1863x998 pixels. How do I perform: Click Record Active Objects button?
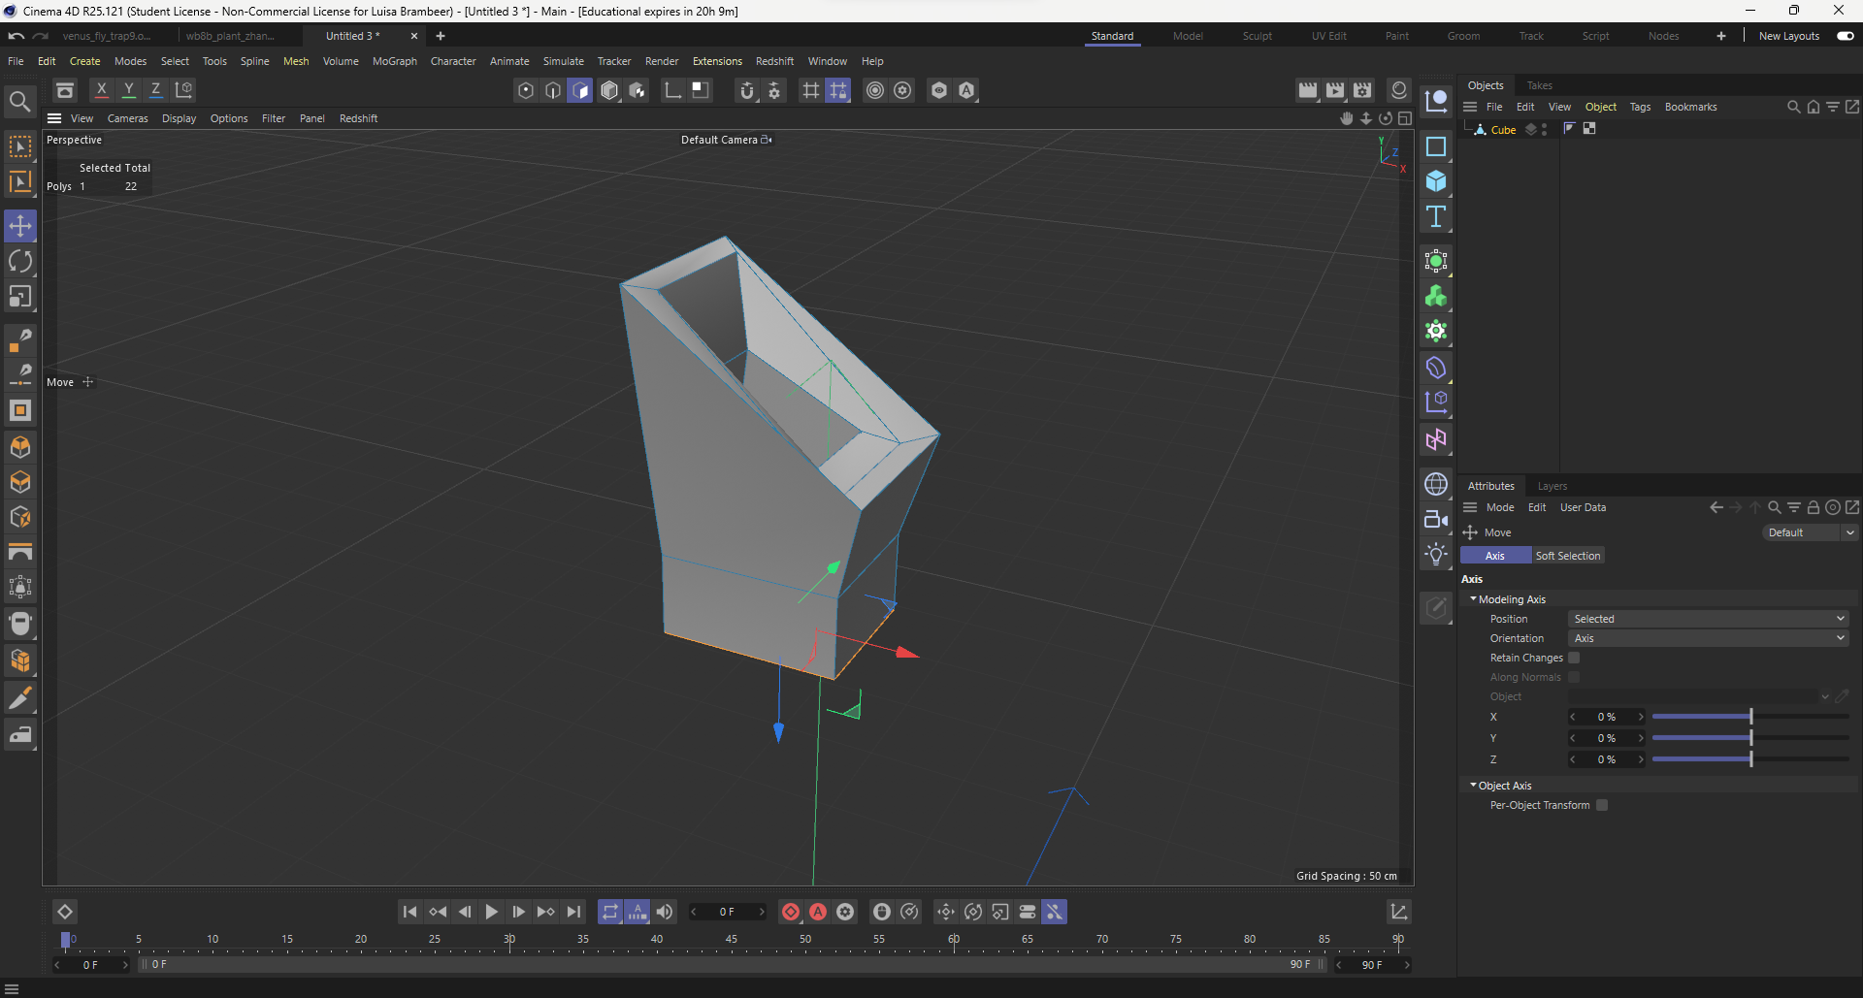(791, 912)
